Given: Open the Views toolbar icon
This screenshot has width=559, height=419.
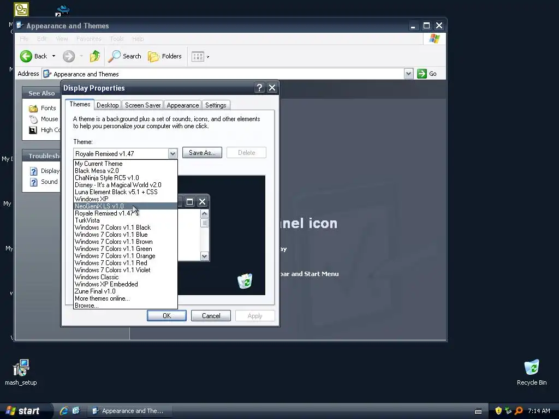Looking at the screenshot, I should 198,56.
